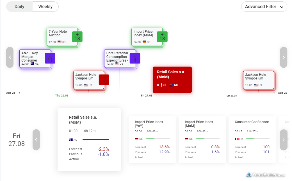Click the 13.6% forecast value
The width and height of the screenshot is (292, 181).
164,147
